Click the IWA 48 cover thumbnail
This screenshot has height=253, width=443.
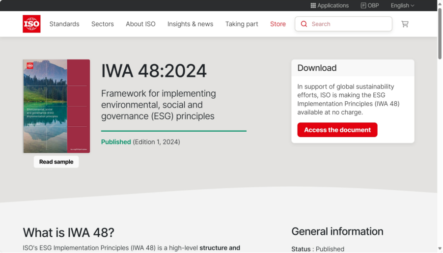click(x=56, y=106)
